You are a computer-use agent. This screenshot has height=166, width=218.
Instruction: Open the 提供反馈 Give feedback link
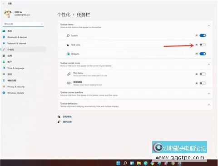[67, 122]
